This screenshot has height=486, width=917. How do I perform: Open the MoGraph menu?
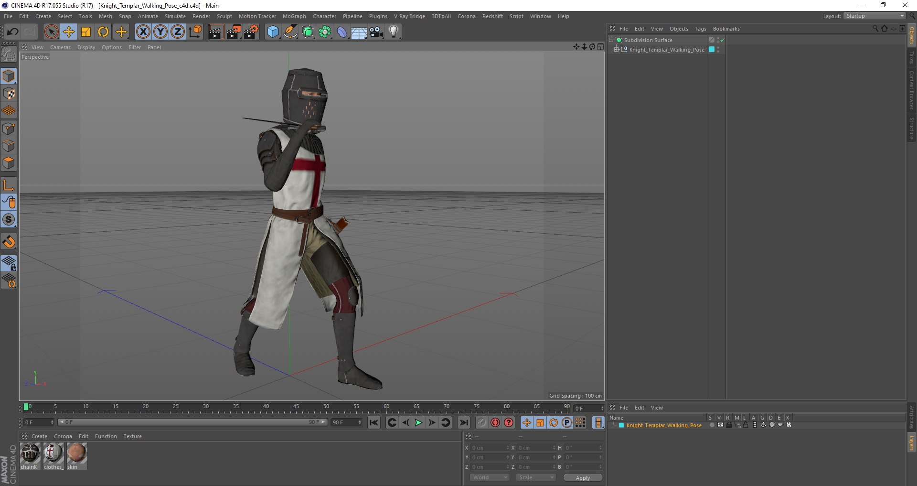tap(294, 16)
